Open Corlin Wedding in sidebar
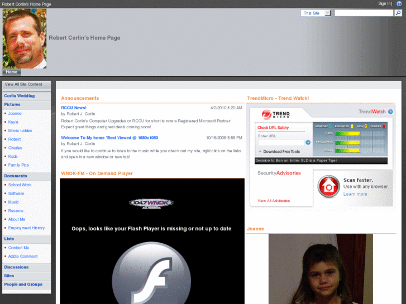Viewport: 406px width, 304px height. [20, 96]
